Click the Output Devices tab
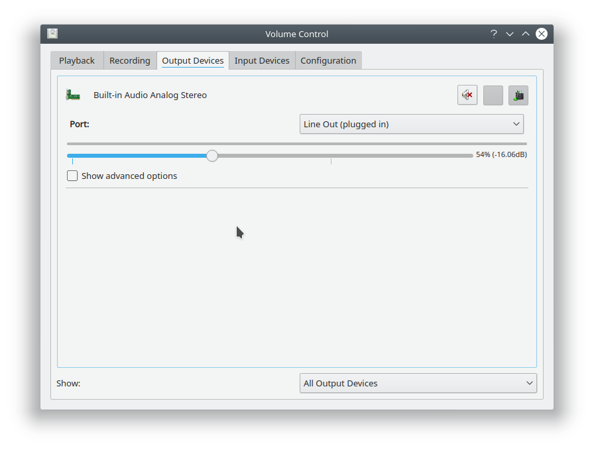The width and height of the screenshot is (594, 450). 193,60
